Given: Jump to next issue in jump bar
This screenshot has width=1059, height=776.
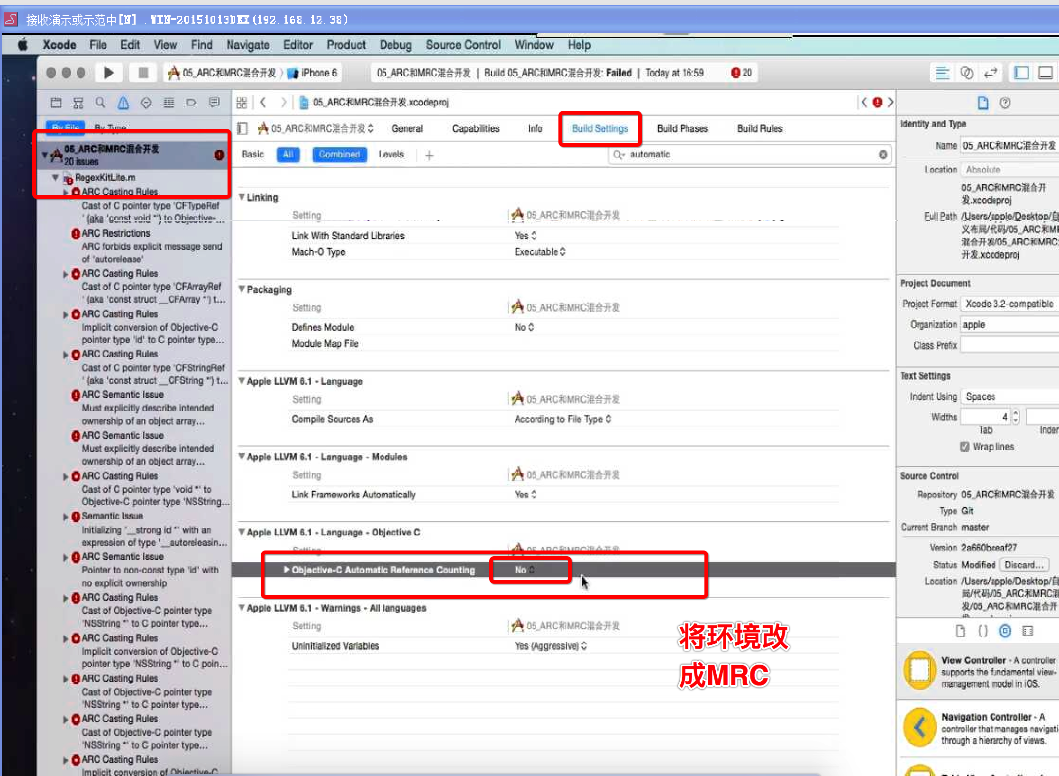Looking at the screenshot, I should click(x=891, y=102).
